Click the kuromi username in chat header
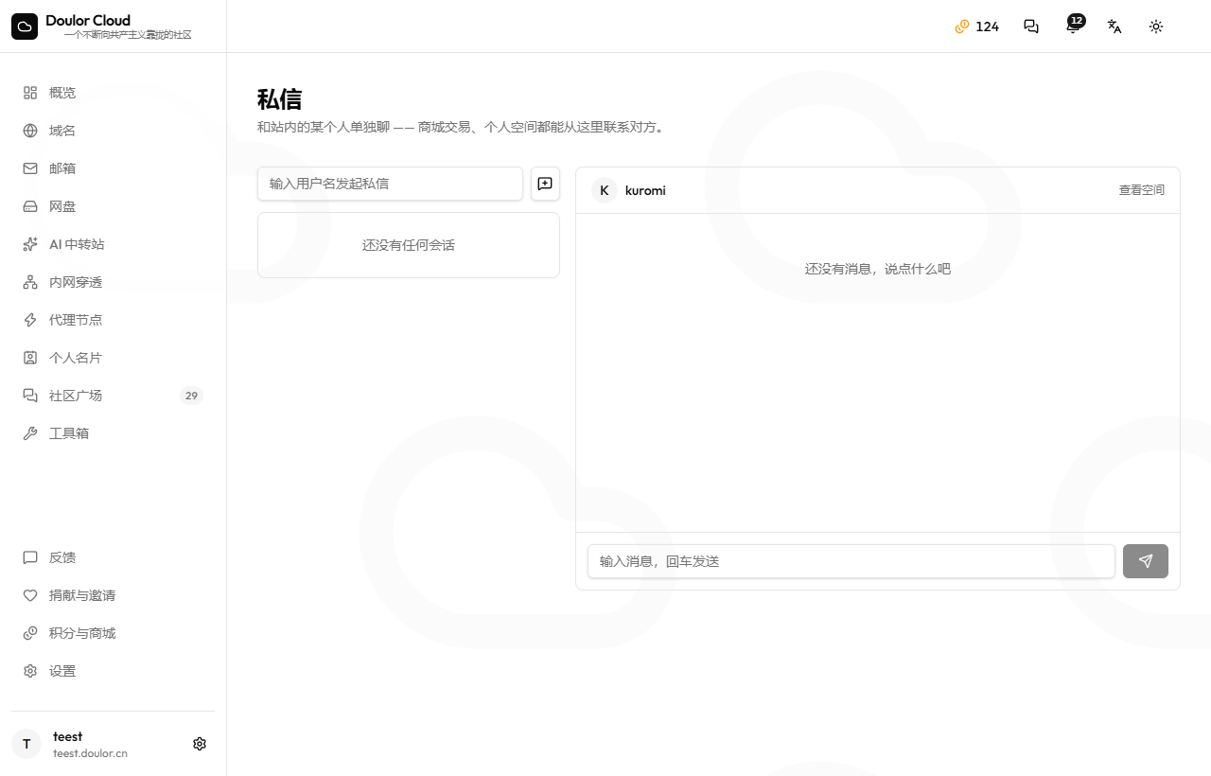Screen dimensions: 1211x776 click(x=645, y=190)
